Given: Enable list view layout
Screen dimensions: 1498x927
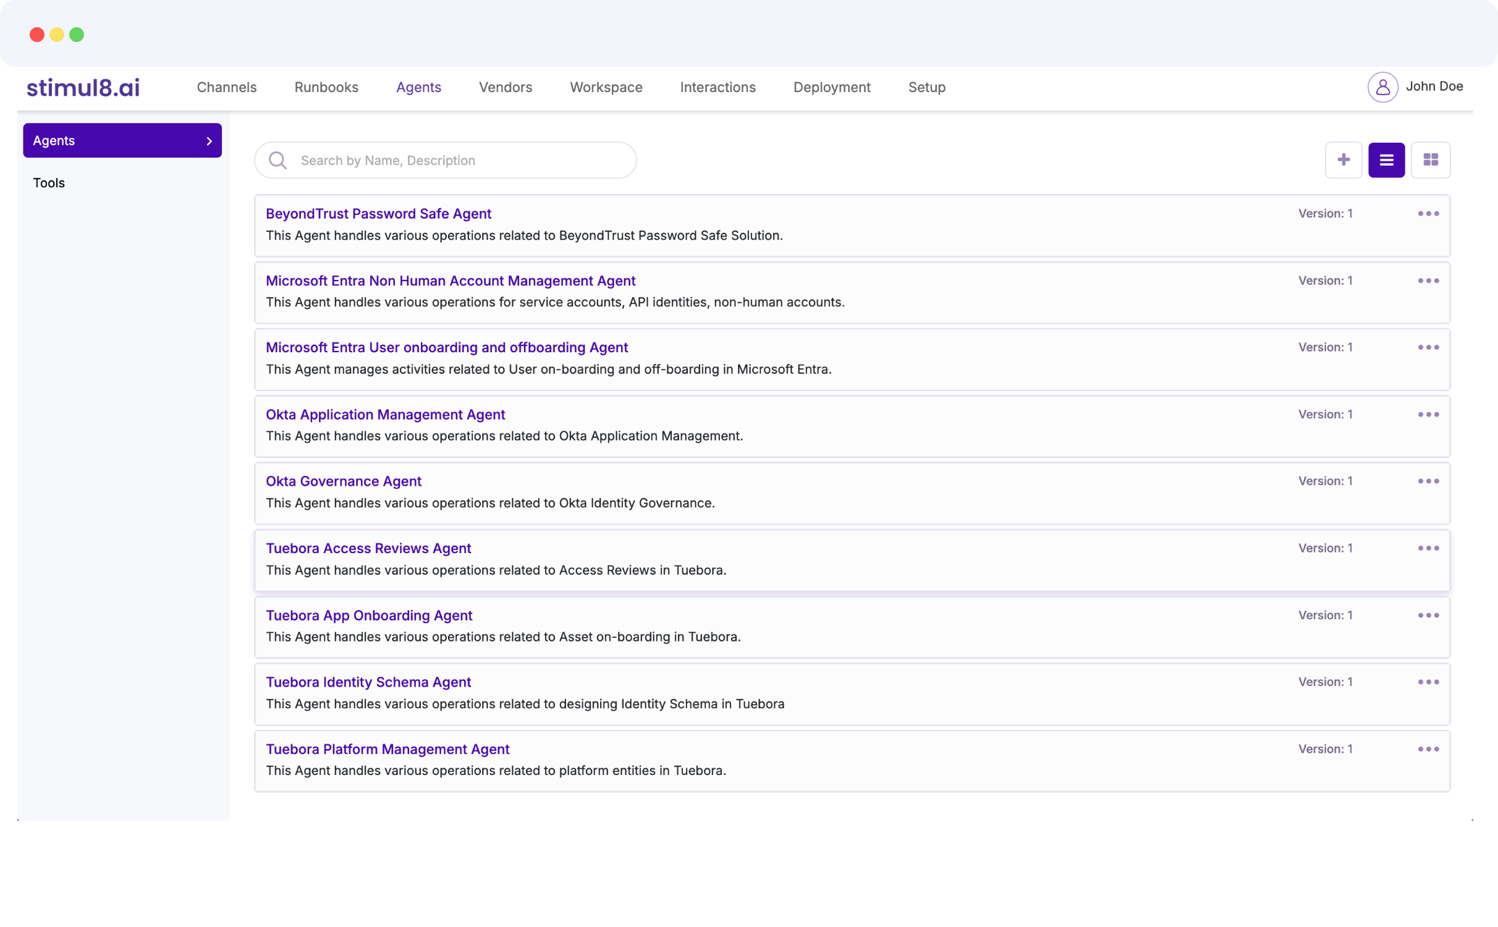Looking at the screenshot, I should click(1387, 159).
